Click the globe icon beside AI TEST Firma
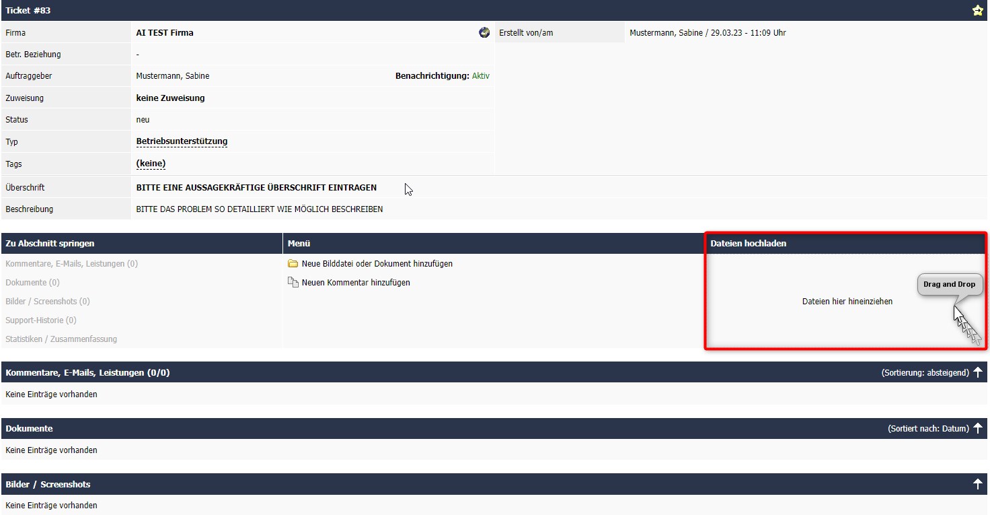Viewport: 990px width, 515px height. click(x=484, y=32)
